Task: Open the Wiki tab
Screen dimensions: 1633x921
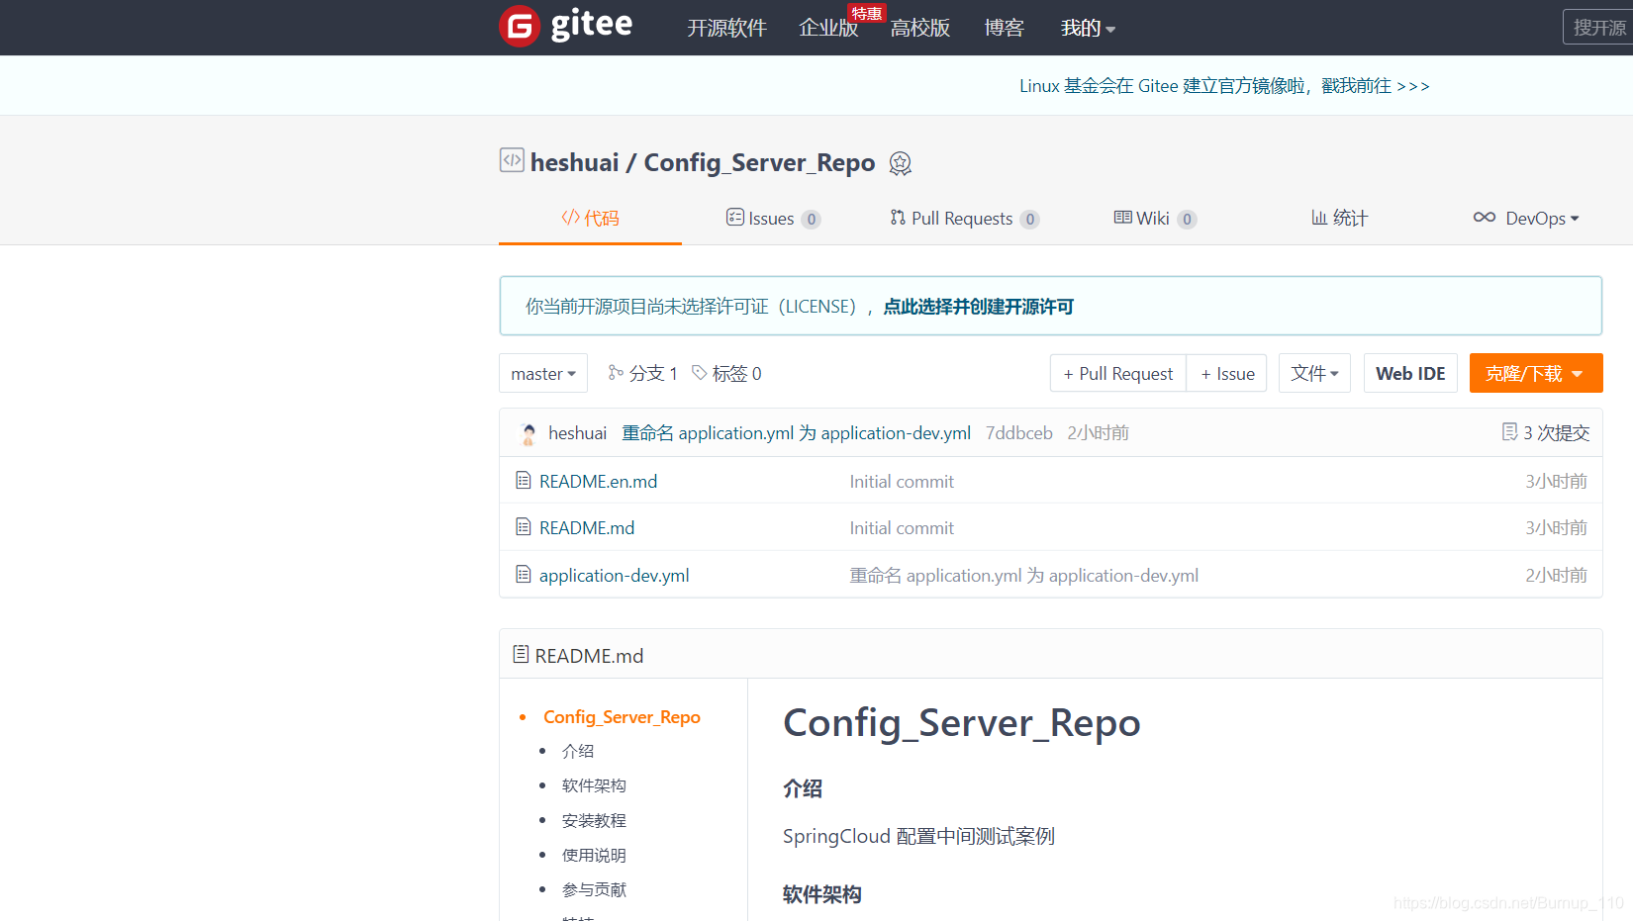Action: pos(1155,219)
